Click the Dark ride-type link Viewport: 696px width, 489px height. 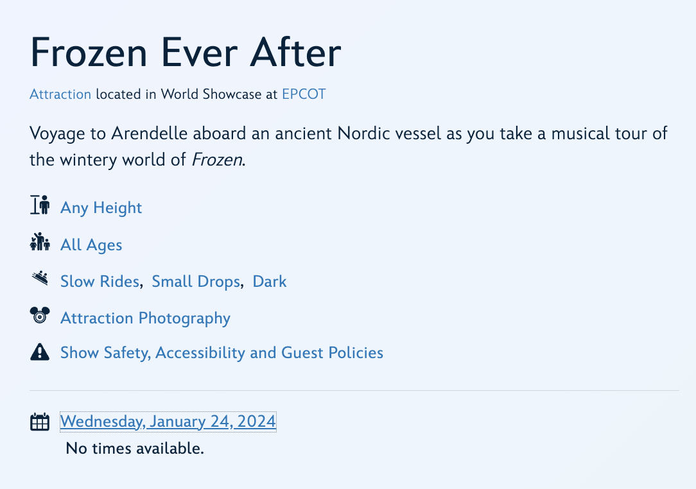pos(270,282)
